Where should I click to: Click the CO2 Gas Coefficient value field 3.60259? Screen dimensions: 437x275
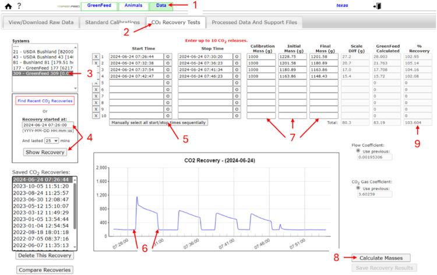click(375, 194)
